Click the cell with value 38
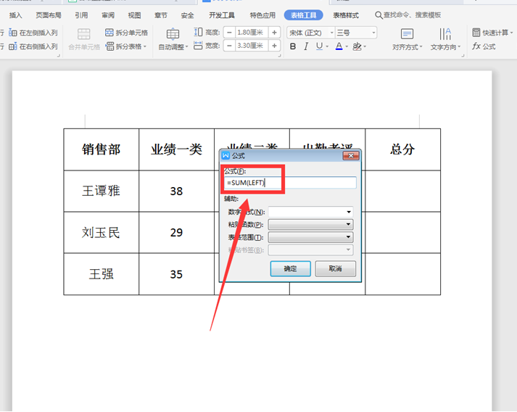The image size is (517, 412). pyautogui.click(x=176, y=191)
